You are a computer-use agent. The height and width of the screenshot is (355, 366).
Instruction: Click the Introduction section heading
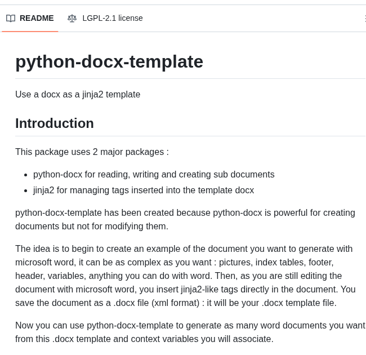(55, 123)
